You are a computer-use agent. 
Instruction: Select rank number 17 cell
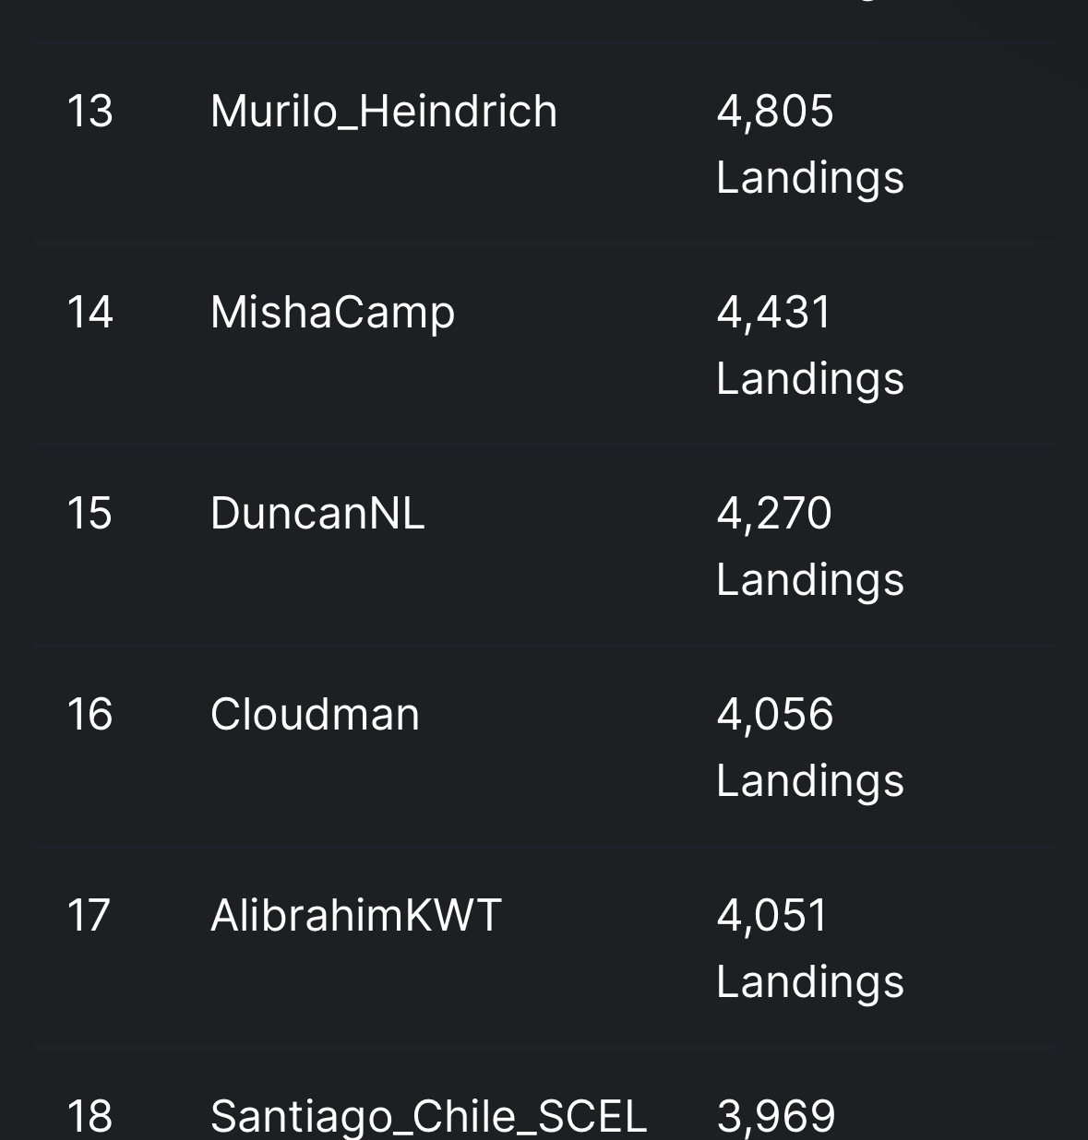pos(89,915)
